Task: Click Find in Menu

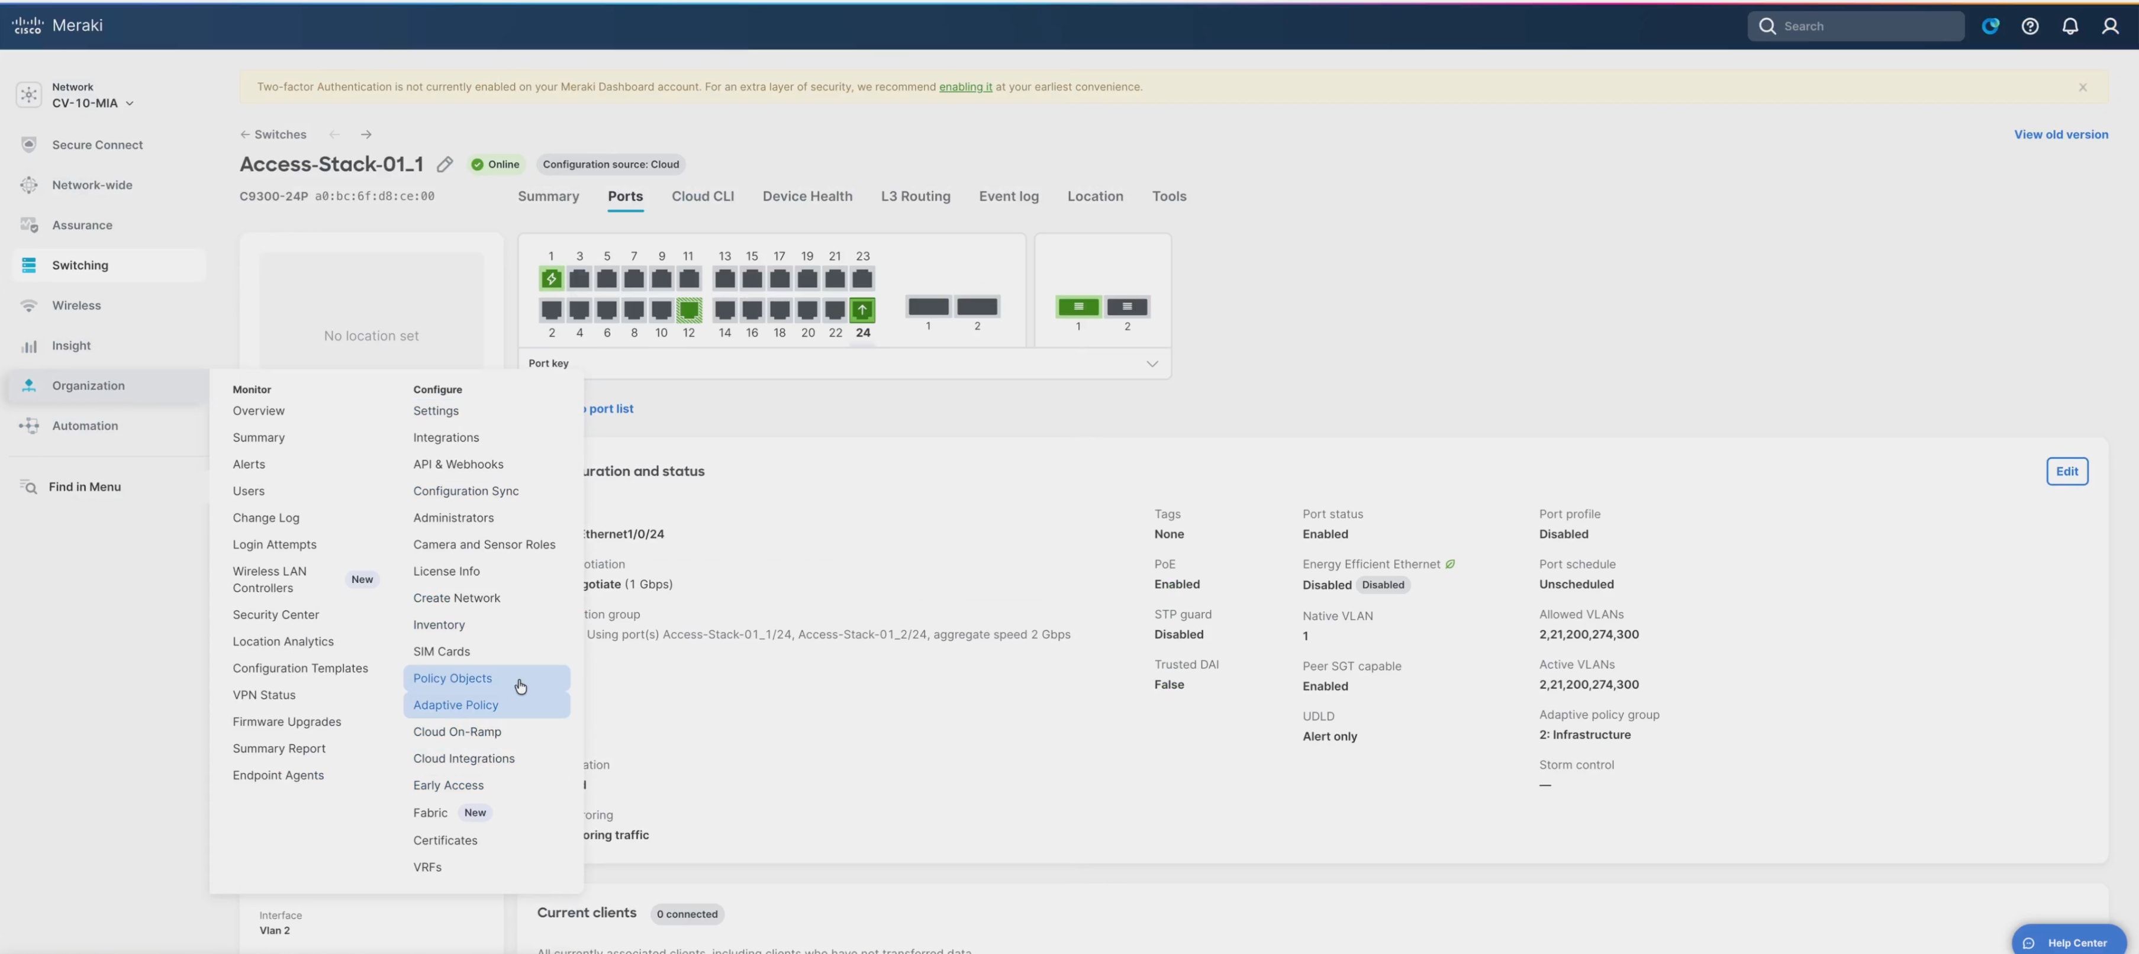Action: 72,488
